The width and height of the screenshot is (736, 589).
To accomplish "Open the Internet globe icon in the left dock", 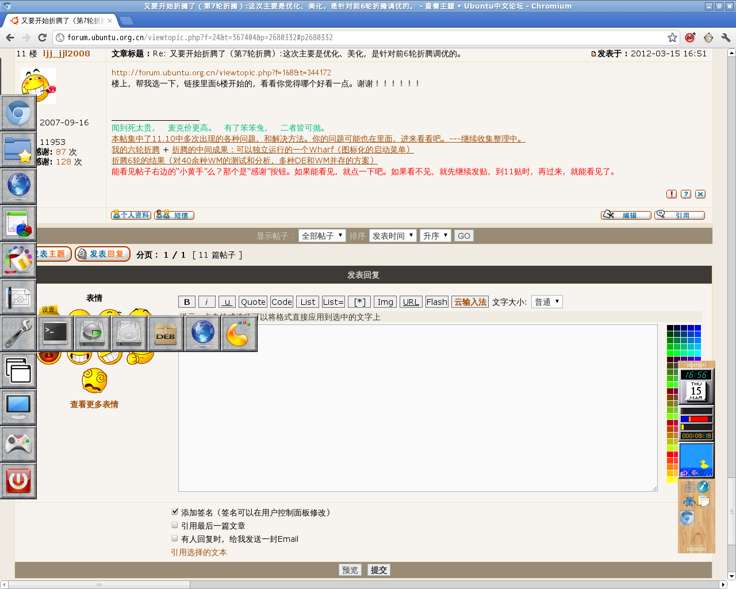I will click(18, 186).
